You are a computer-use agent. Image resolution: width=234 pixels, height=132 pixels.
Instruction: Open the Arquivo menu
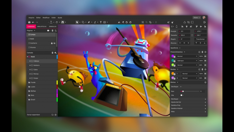pos(31,18)
